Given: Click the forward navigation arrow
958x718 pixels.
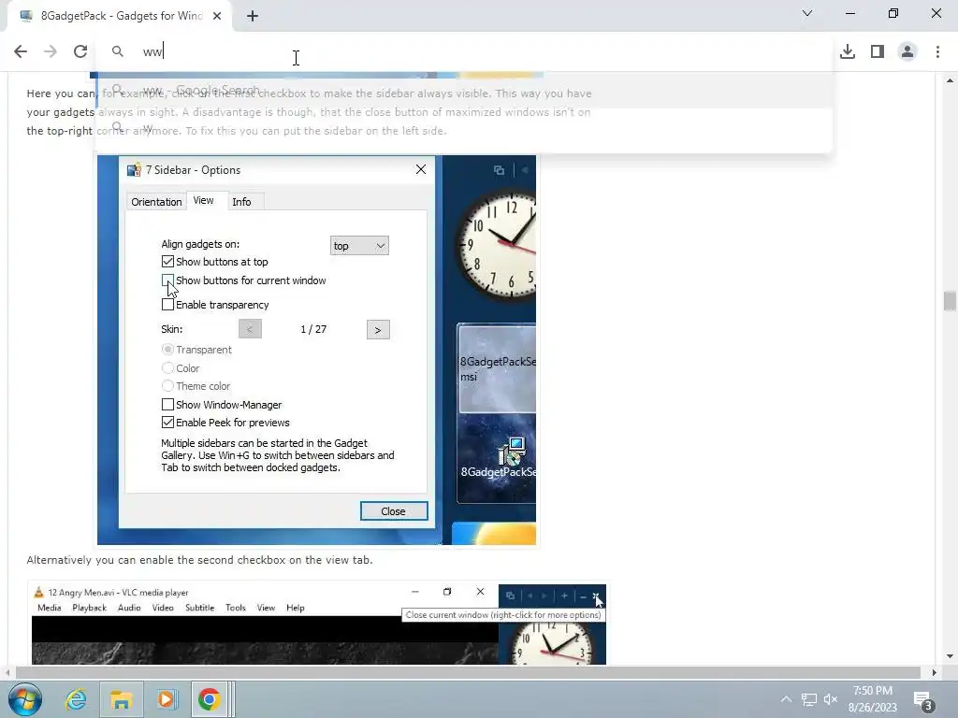Looking at the screenshot, I should coord(51,51).
